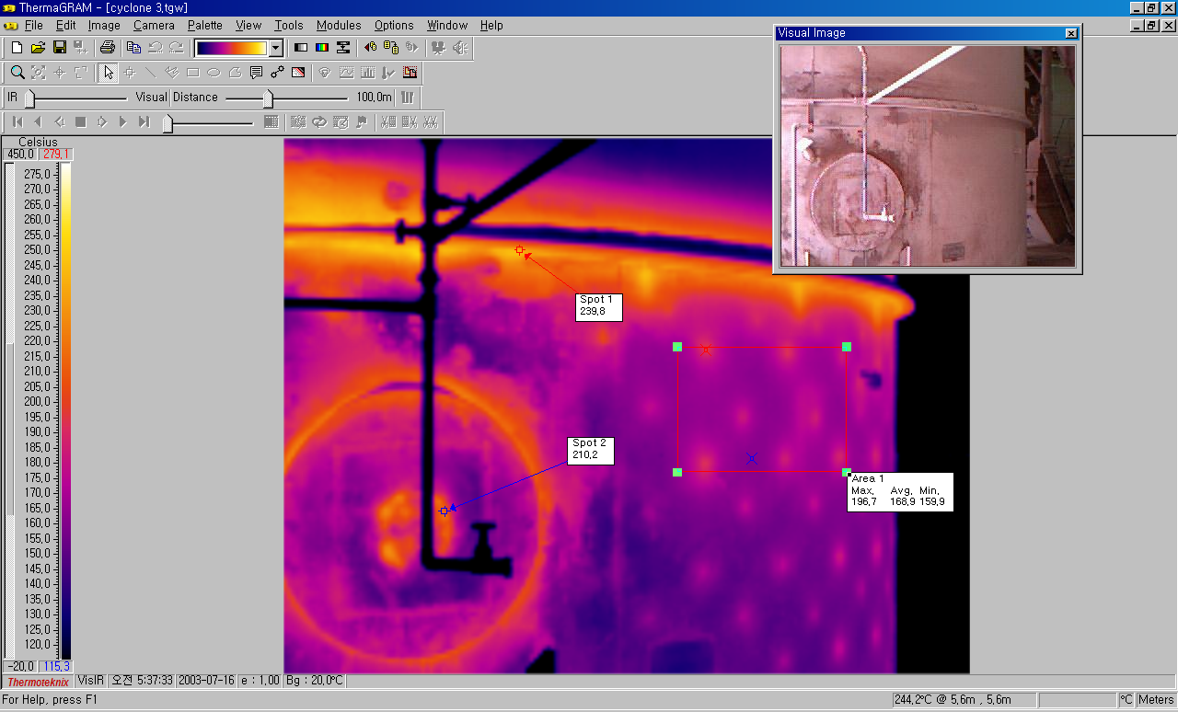Open a thermal image file
The image size is (1178, 712).
point(38,48)
